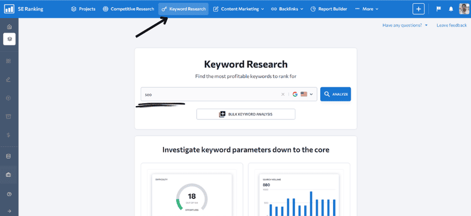Click the Leave feedback link
The height and width of the screenshot is (216, 471).
pyautogui.click(x=452, y=25)
